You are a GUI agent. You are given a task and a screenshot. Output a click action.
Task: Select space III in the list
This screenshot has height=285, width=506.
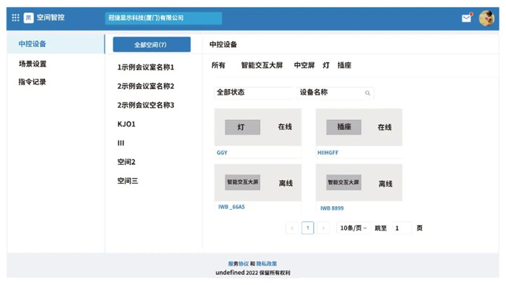click(x=121, y=143)
